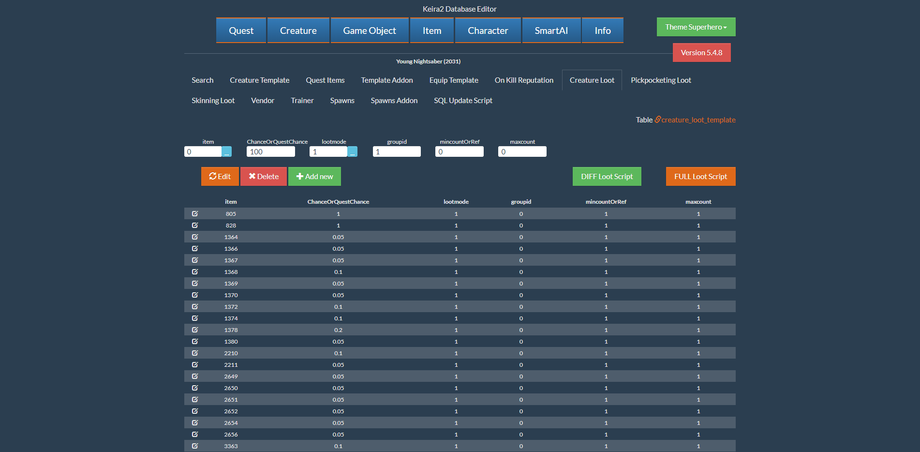The width and height of the screenshot is (920, 452).
Task: Click edit icon for item 1380 row
Action: tap(195, 341)
